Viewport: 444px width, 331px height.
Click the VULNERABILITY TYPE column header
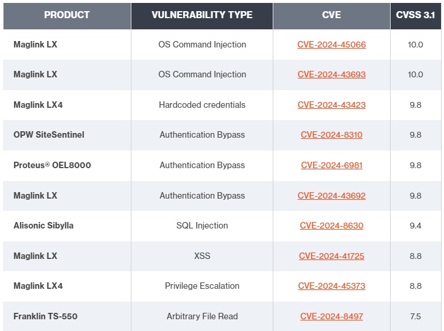click(202, 15)
